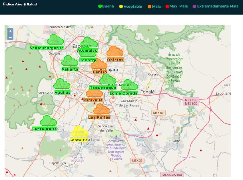Zoom in with the plus button

click(x=10, y=31)
